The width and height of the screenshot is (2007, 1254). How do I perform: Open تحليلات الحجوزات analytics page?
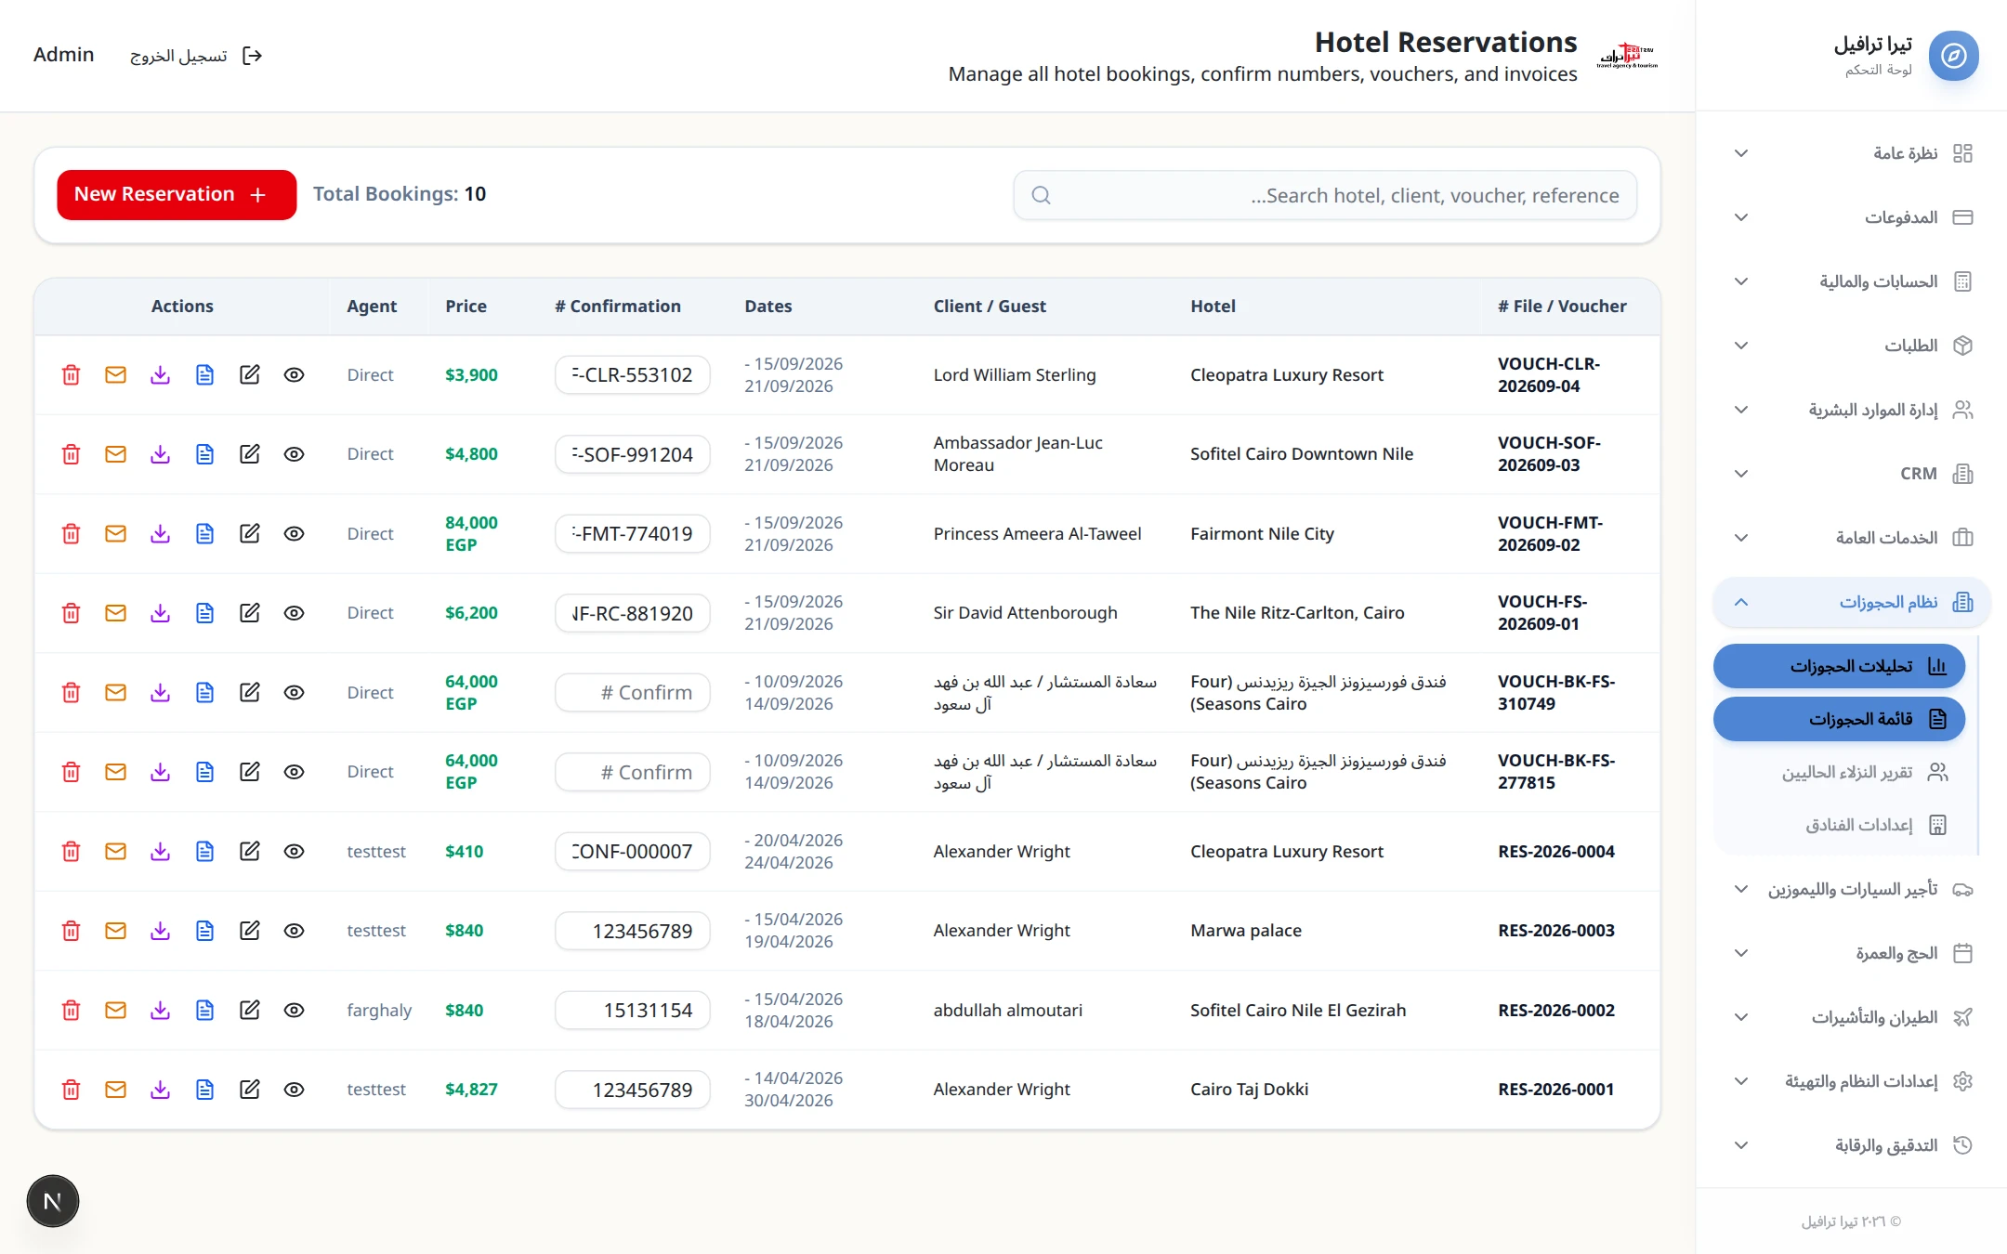[1839, 666]
